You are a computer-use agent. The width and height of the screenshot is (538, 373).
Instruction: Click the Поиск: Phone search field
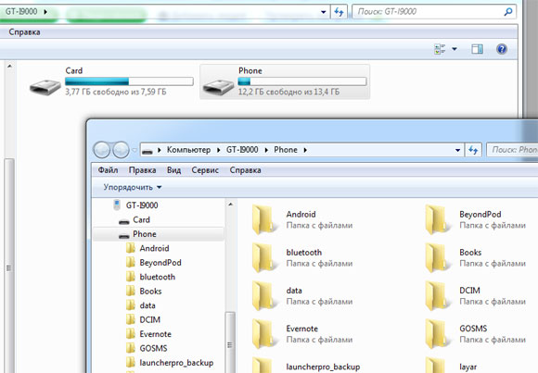click(512, 150)
